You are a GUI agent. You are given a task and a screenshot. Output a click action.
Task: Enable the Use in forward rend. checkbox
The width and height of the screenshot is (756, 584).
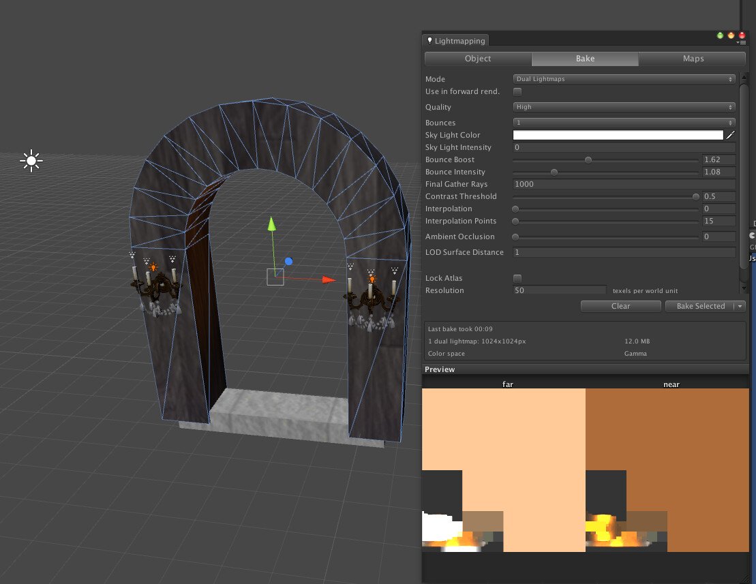(517, 91)
